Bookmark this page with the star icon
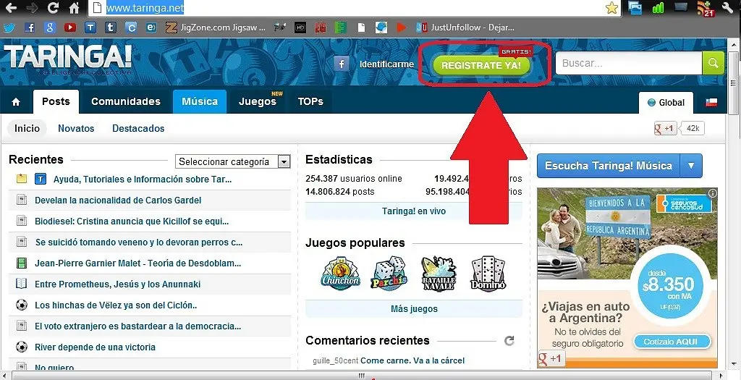741x380 pixels. (611, 7)
